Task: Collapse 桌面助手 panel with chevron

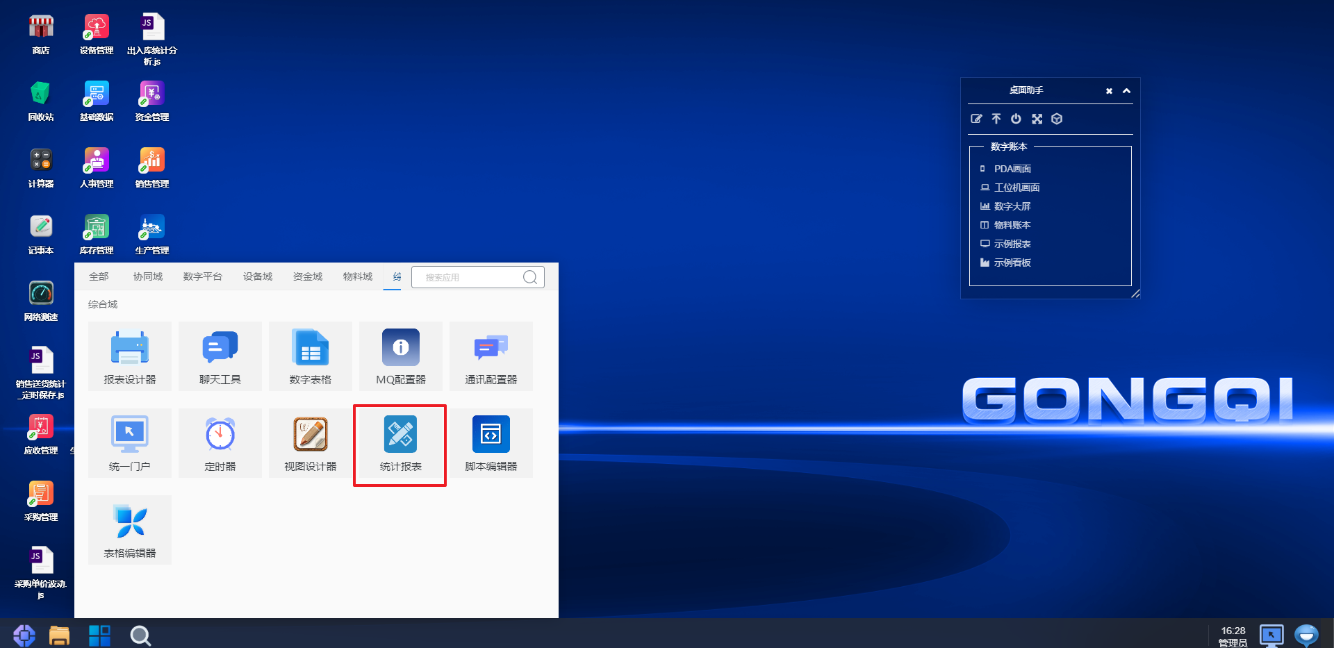Action: 1126,91
